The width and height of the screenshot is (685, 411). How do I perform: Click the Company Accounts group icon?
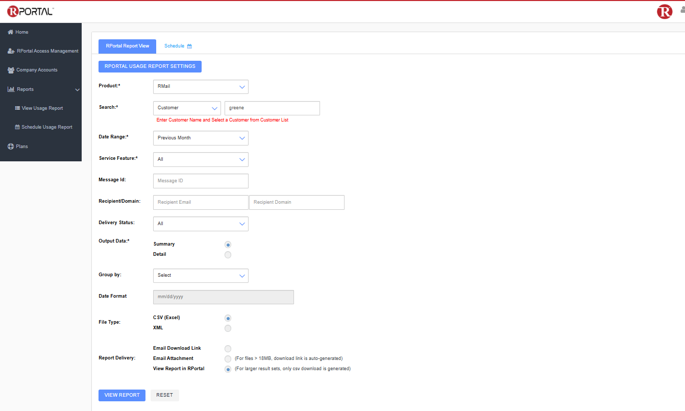coord(11,70)
